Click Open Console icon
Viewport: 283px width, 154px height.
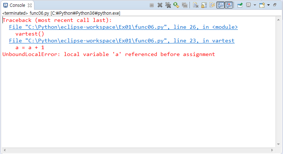[x=262, y=5]
